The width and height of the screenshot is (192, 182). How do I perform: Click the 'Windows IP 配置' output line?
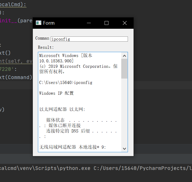coord(56,93)
